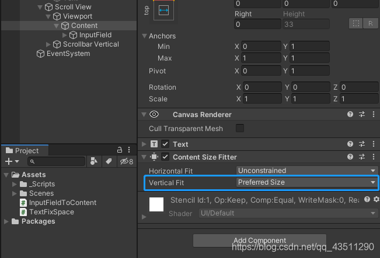Click the InputFieldToContent script icon

point(23,203)
